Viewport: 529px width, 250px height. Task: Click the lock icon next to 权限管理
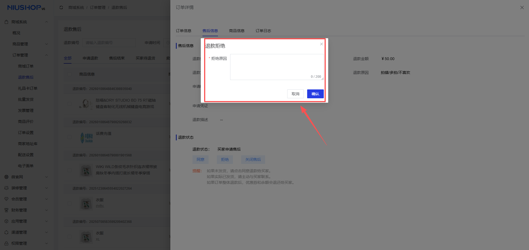tap(6, 243)
